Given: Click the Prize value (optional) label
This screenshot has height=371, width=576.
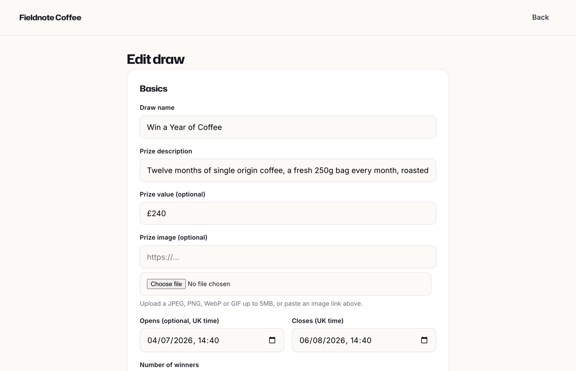Looking at the screenshot, I should pyautogui.click(x=172, y=194).
